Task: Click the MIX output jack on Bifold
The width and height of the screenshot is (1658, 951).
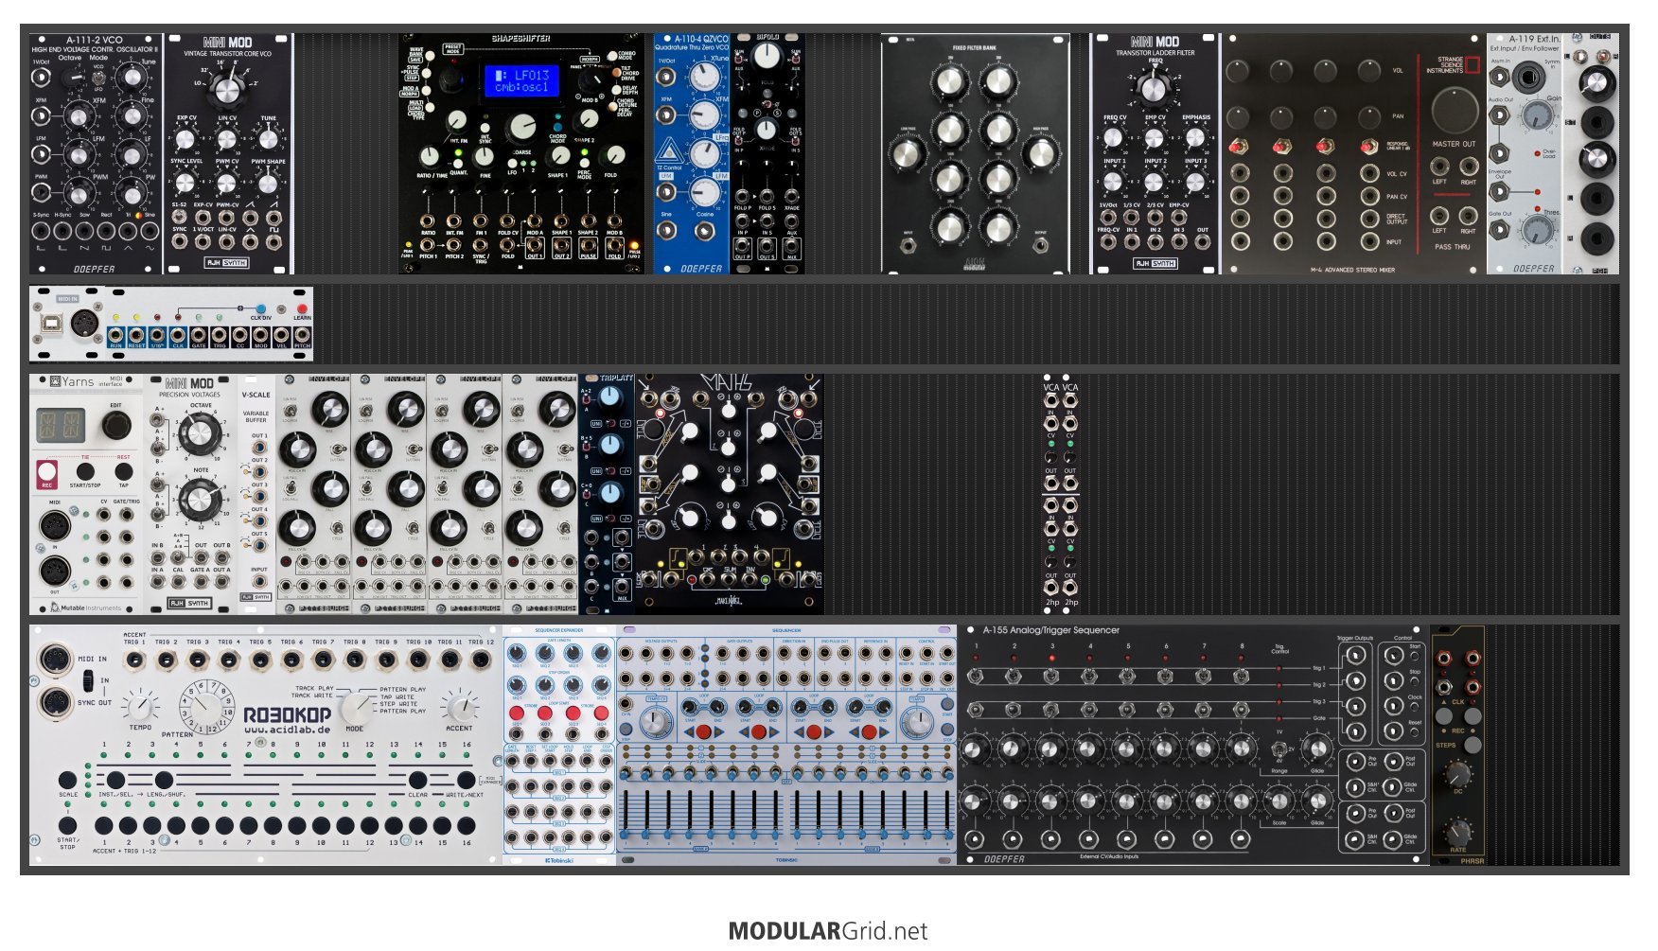Action: click(x=792, y=246)
